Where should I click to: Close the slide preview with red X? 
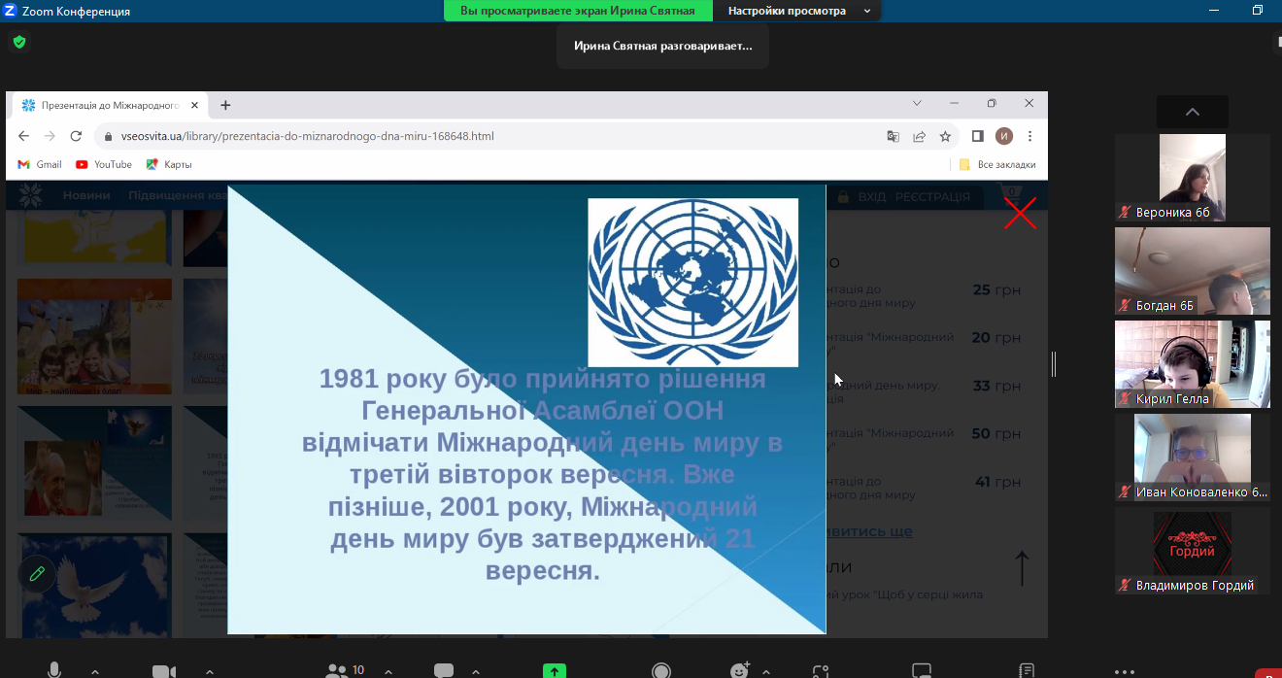[1020, 213]
